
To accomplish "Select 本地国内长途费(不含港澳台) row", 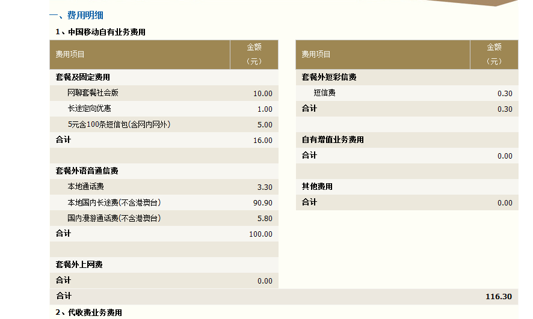I will pos(164,202).
